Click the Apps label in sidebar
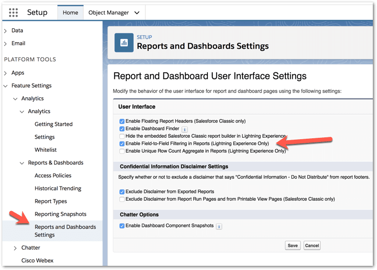Screen dimensions: 377x270 (x=18, y=73)
